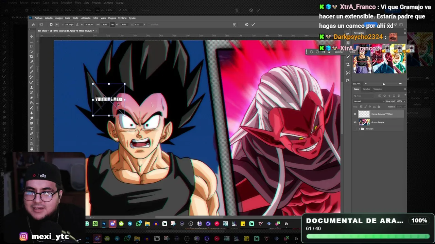This screenshot has height=244, width=435.
Task: Select the Blur drop tool
Action: click(32, 113)
